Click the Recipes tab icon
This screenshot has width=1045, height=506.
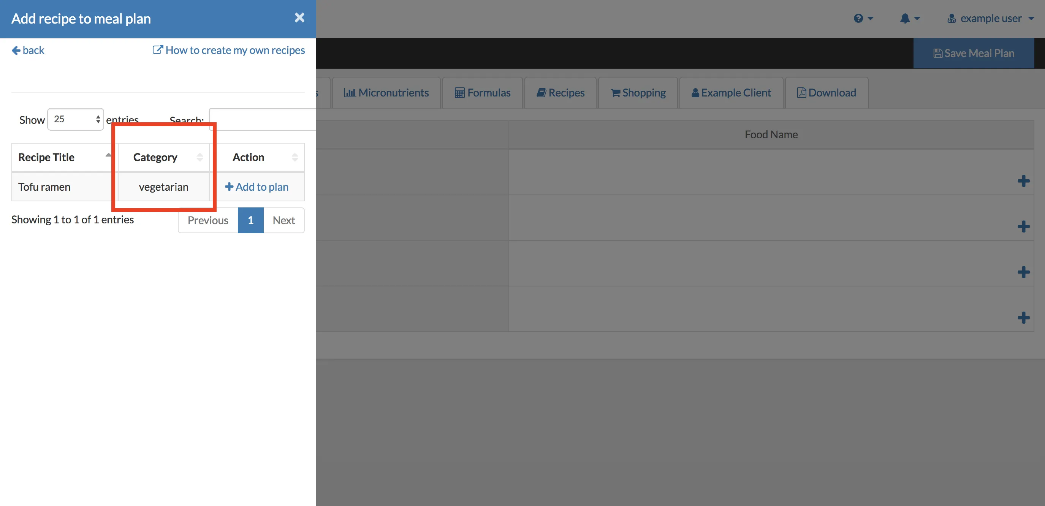pyautogui.click(x=542, y=93)
